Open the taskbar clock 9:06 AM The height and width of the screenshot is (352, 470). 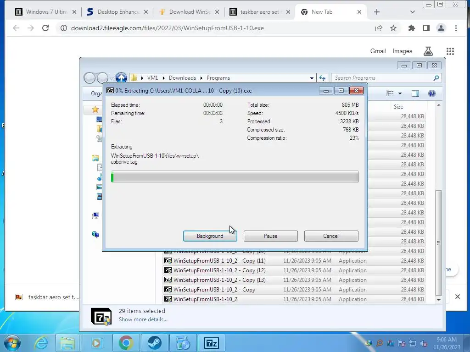click(x=447, y=343)
